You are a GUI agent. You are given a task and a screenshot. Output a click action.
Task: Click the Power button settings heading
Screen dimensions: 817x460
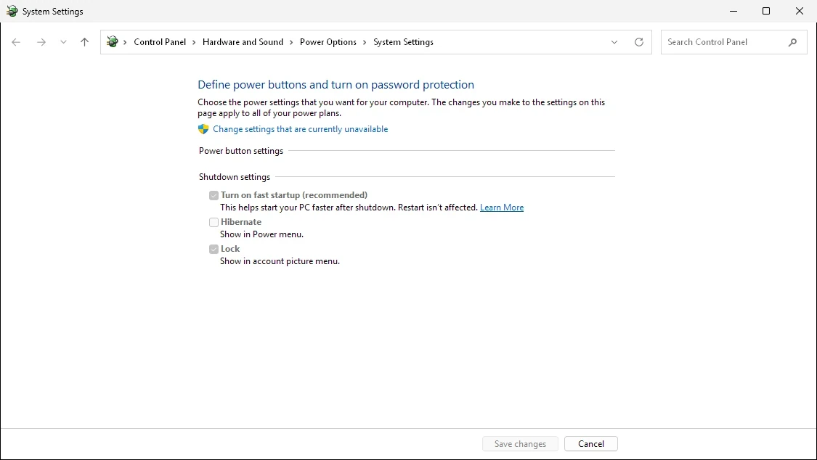pyautogui.click(x=240, y=151)
